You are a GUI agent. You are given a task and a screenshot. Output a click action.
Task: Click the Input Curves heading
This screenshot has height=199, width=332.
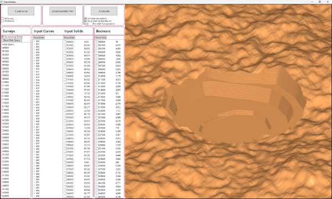44,31
